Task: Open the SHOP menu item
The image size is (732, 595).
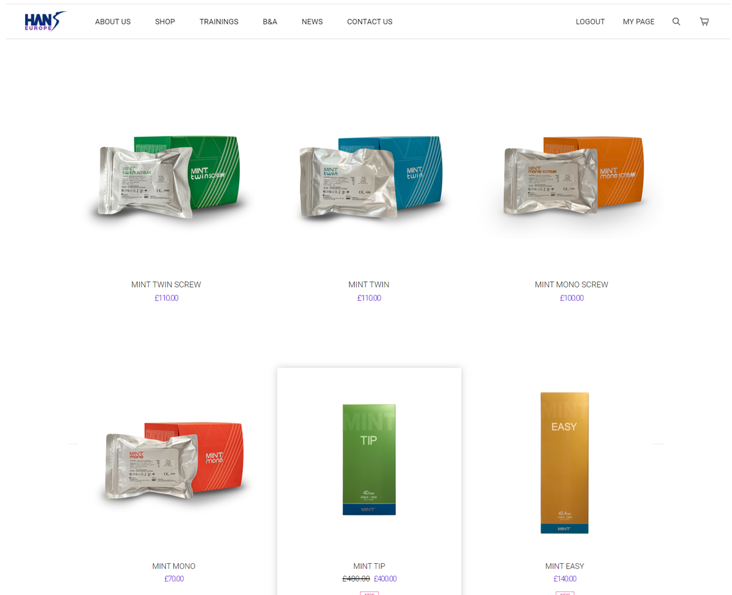Action: (165, 22)
